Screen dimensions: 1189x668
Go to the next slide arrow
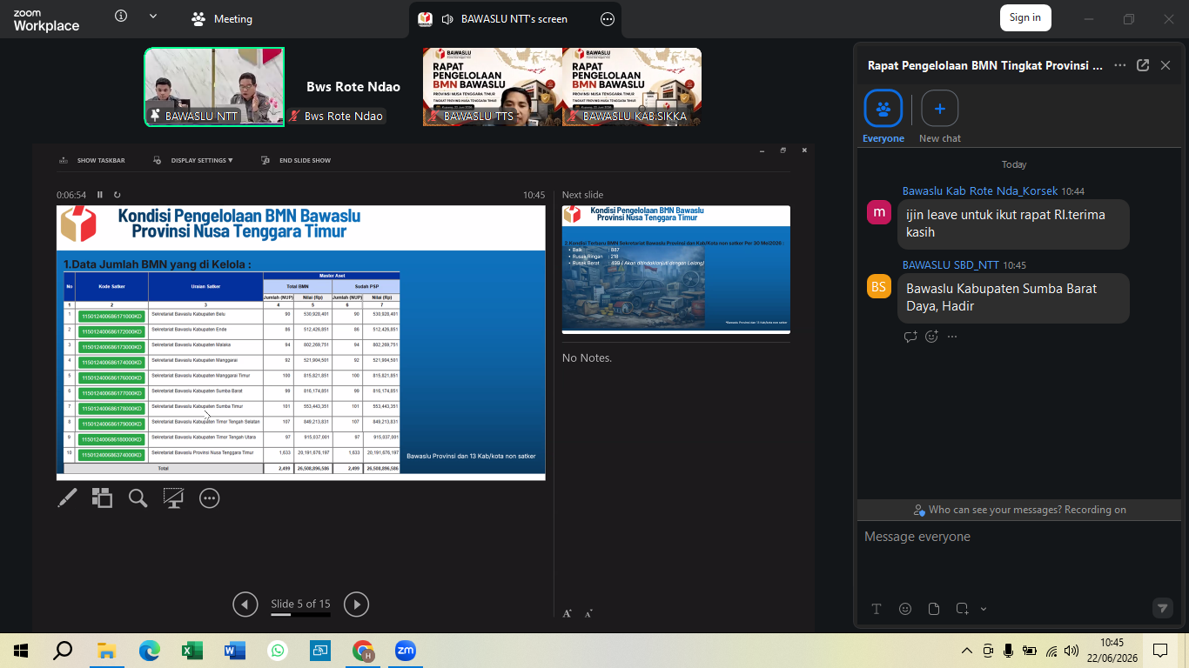point(356,604)
